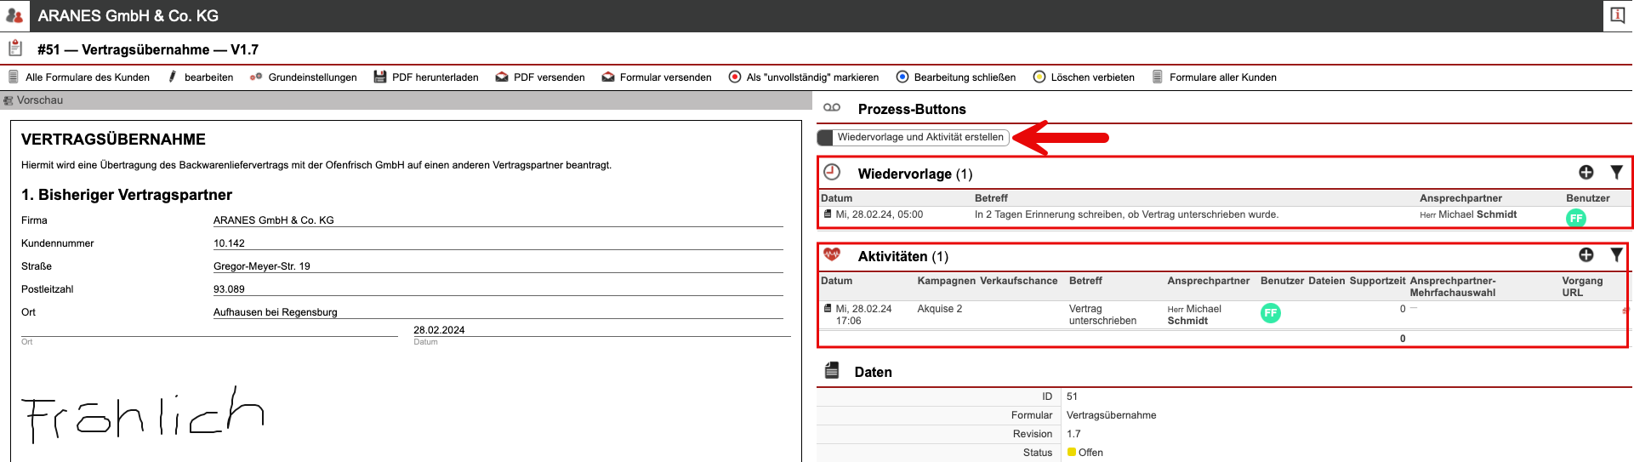Filter Aktivitäten list with funnel icon
The height and width of the screenshot is (462, 1634).
1617,254
